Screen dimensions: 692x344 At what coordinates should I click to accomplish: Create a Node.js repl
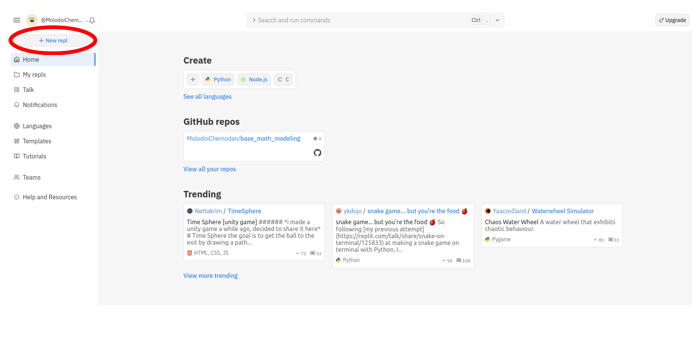pos(254,79)
